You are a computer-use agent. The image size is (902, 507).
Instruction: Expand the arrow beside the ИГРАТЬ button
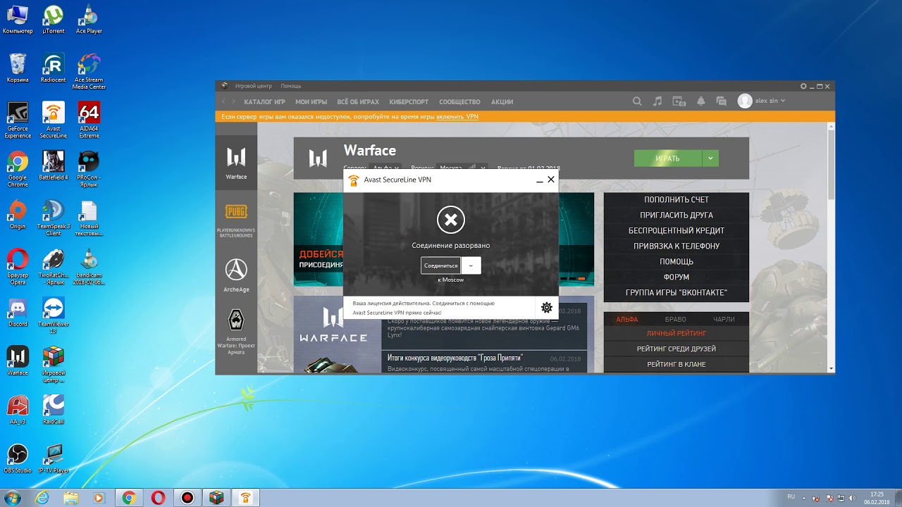click(710, 158)
